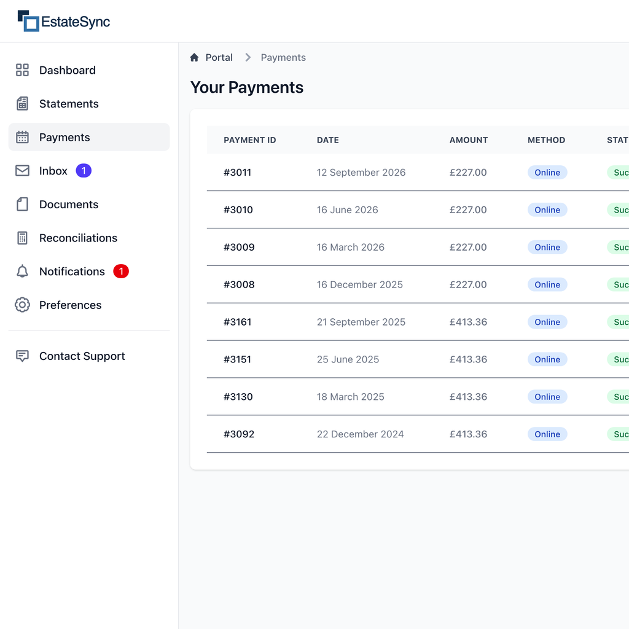The height and width of the screenshot is (629, 629).
Task: Select payment ID #3008
Action: click(x=239, y=284)
